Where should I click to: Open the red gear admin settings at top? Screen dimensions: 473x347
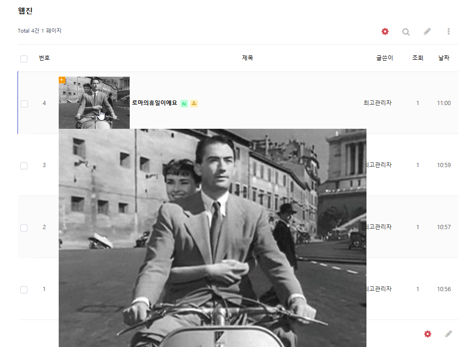pyautogui.click(x=385, y=31)
